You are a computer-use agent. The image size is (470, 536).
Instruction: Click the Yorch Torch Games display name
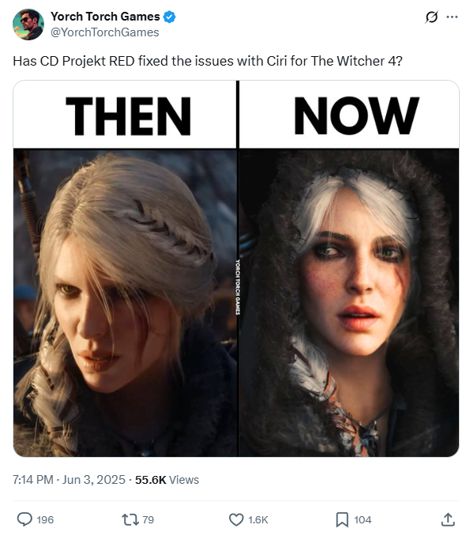[x=105, y=17]
